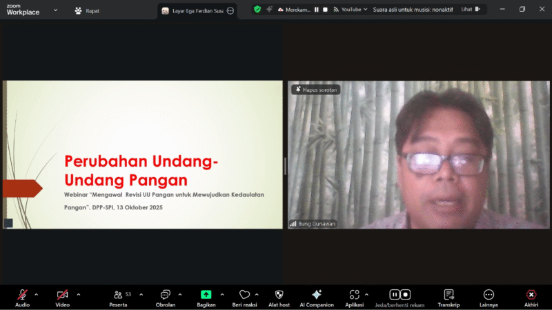Switch to the Rapat tab
This screenshot has height=310, width=552.
(87, 10)
